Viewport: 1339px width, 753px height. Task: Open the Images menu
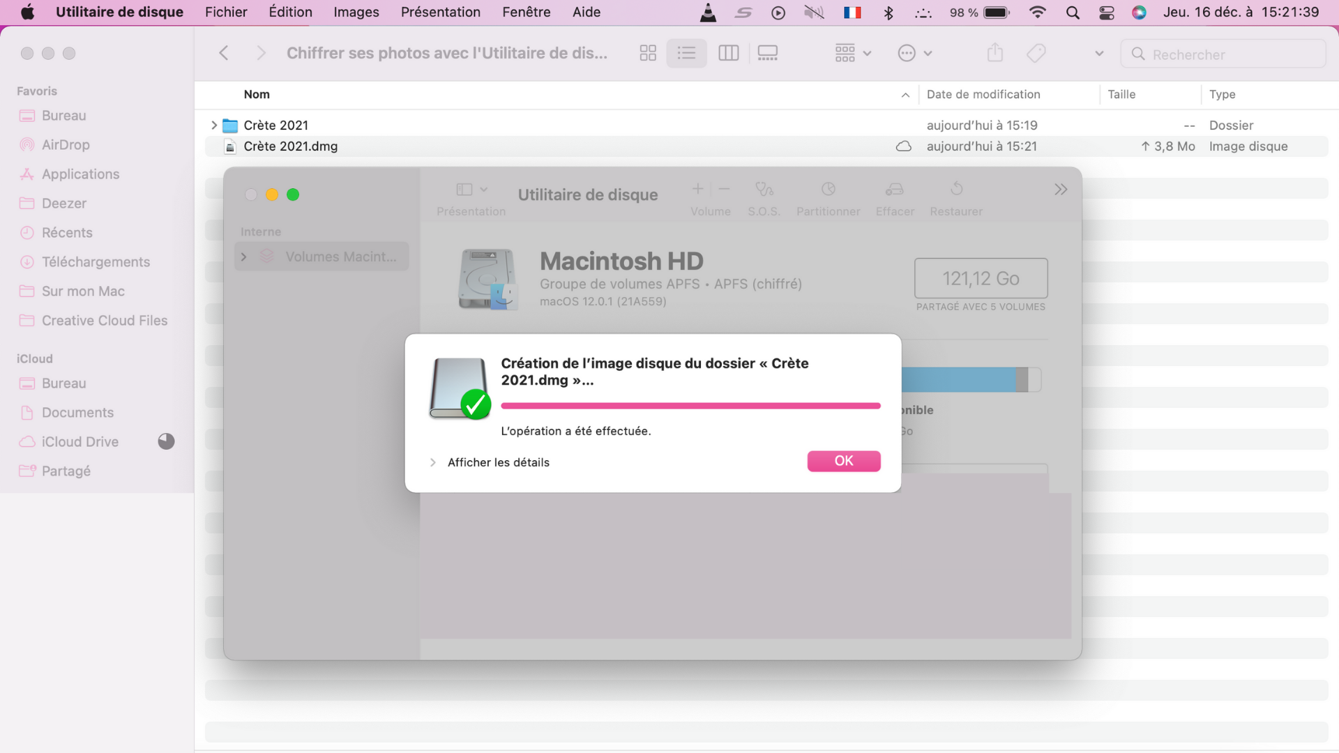[356, 12]
